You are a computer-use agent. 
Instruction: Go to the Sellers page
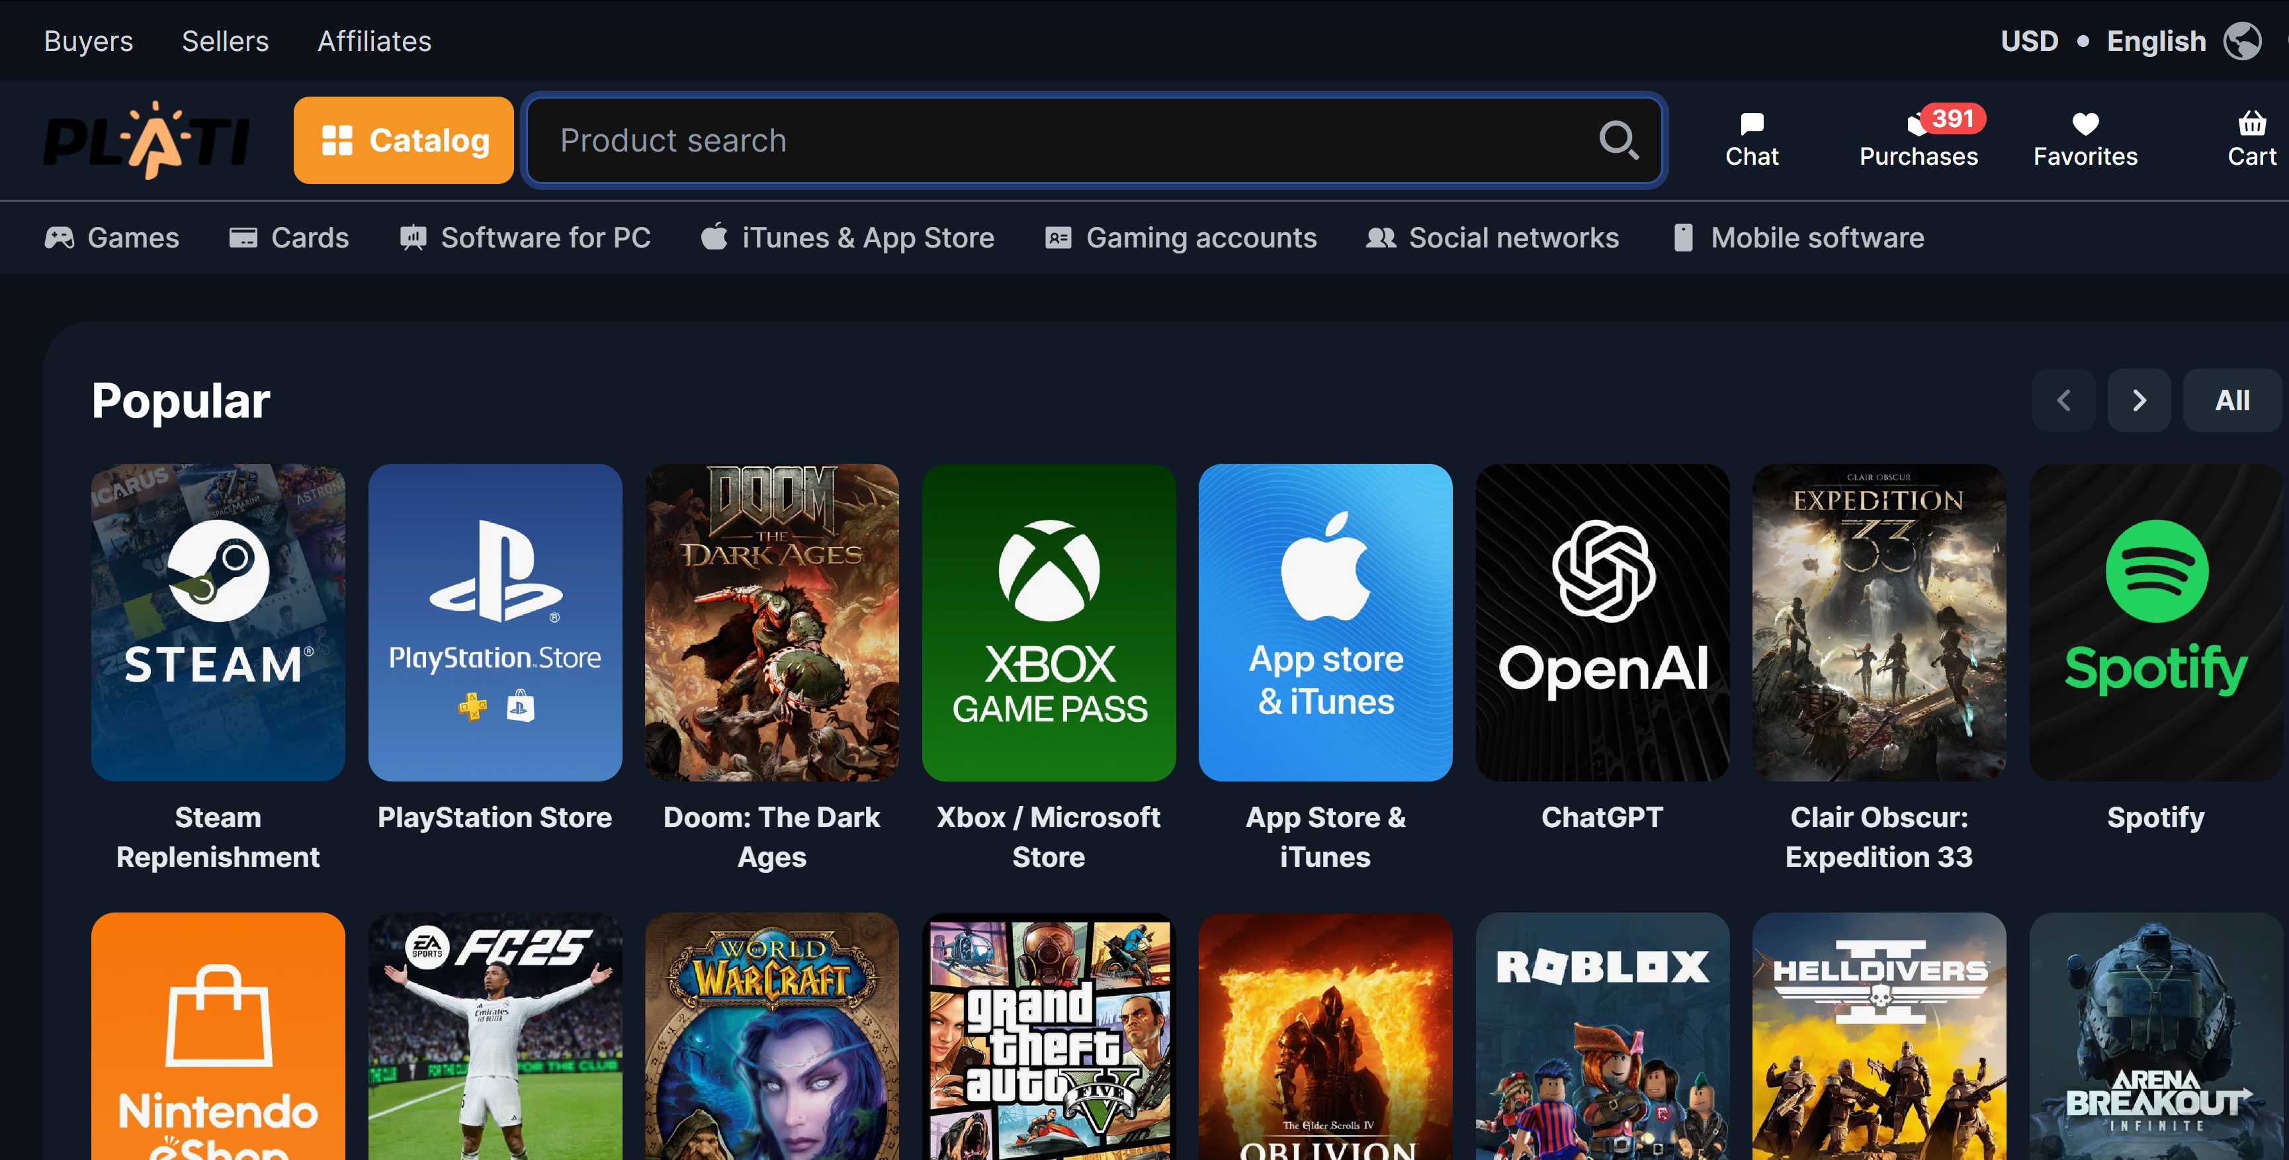point(225,41)
